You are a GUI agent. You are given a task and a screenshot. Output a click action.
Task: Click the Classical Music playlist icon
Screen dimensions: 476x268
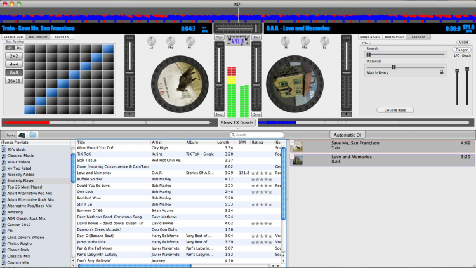[4, 156]
